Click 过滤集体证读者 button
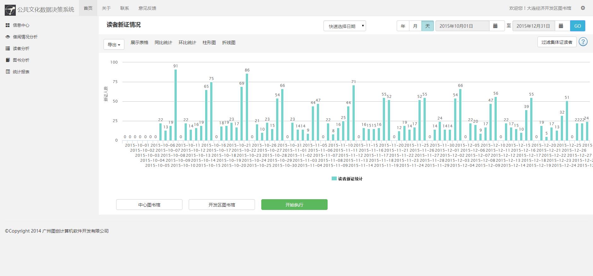Screen dimensions: 593x276 [x=557, y=42]
